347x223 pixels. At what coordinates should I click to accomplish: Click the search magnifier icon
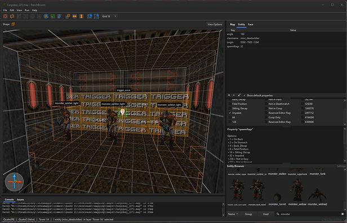tap(278, 214)
